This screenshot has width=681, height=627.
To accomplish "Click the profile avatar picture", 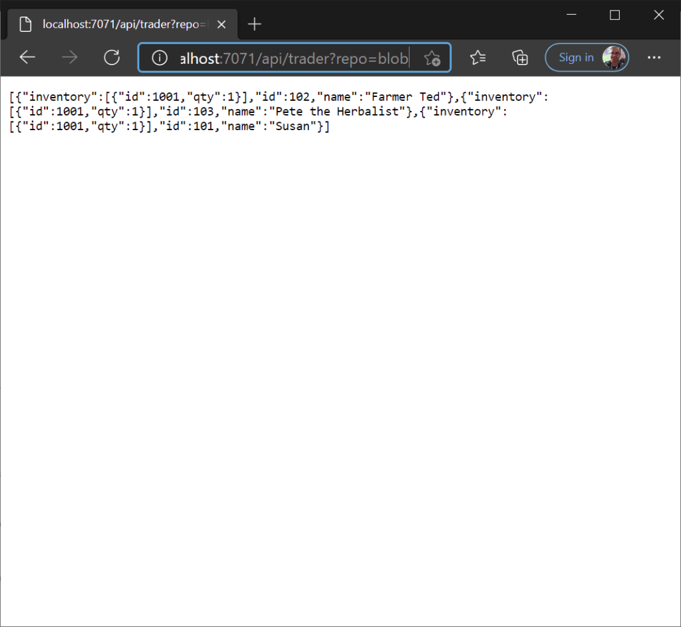I will (614, 58).
